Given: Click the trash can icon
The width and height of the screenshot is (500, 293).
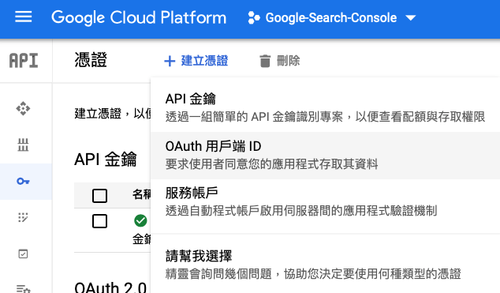Looking at the screenshot, I should pyautogui.click(x=265, y=61).
